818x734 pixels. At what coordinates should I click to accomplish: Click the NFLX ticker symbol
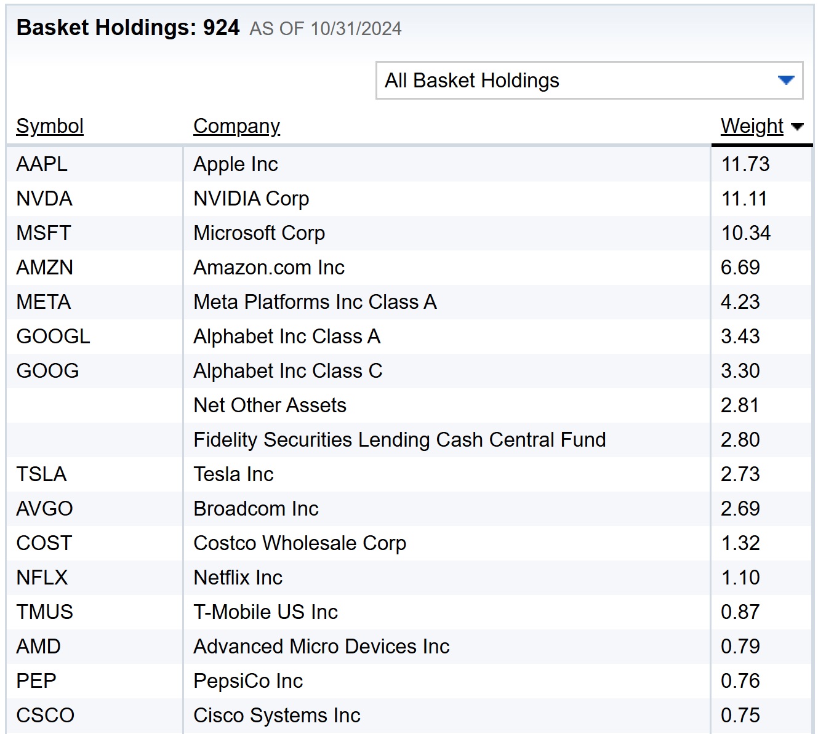(x=42, y=578)
